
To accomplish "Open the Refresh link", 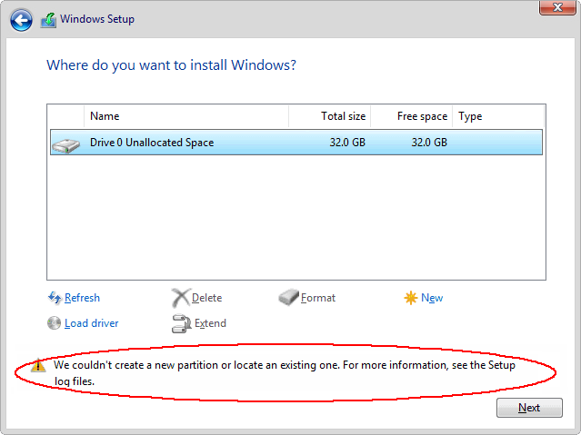I will tap(82, 298).
